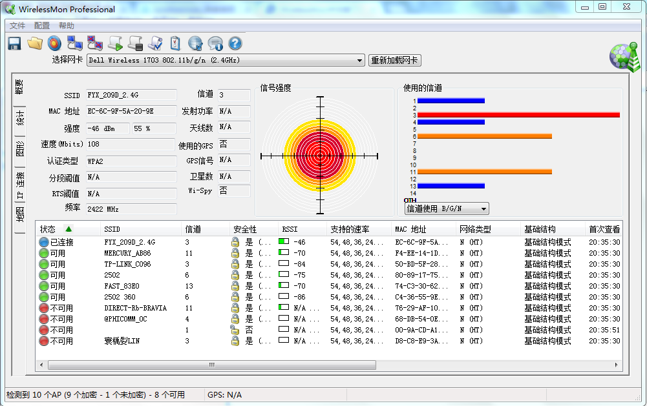Sort by the 支持的速率 column header

click(x=359, y=229)
